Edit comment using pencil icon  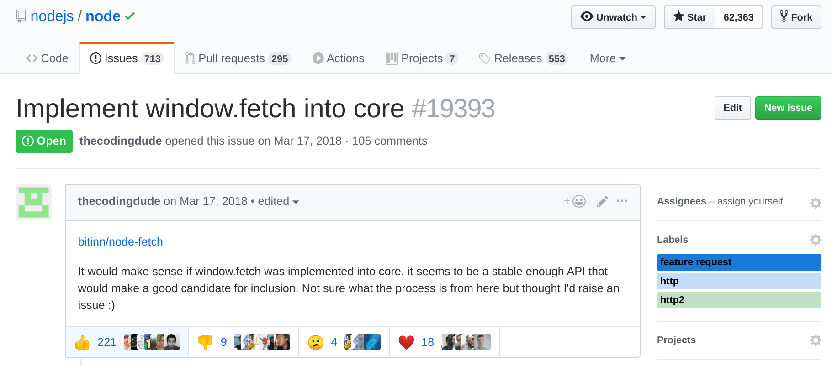click(x=603, y=201)
